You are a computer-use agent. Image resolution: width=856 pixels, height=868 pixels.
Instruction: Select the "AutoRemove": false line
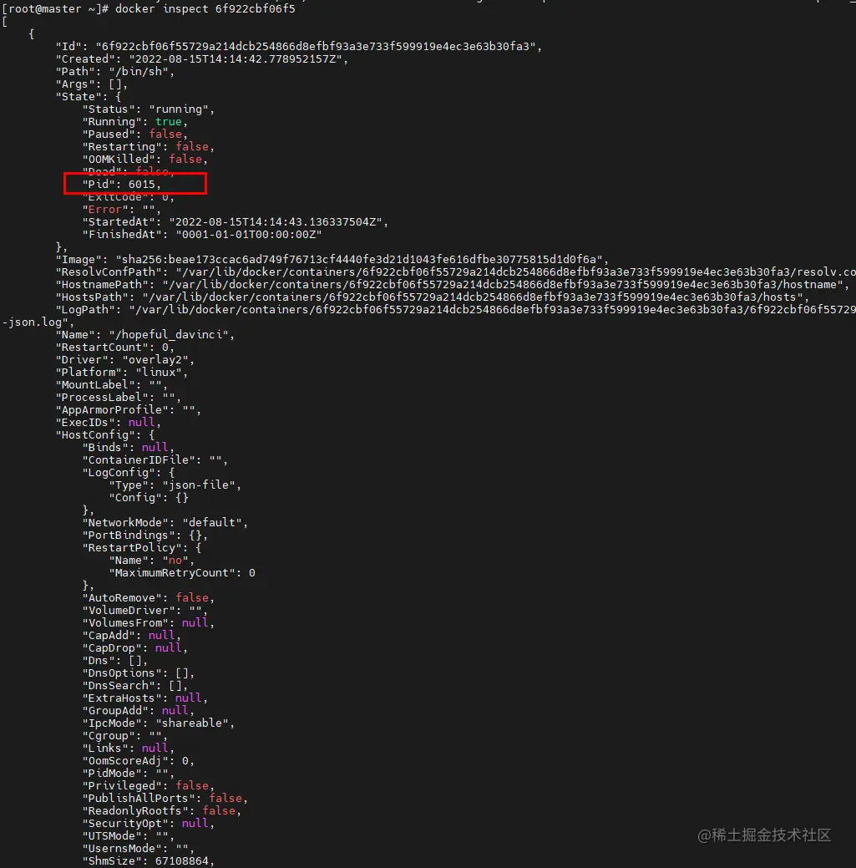[149, 598]
